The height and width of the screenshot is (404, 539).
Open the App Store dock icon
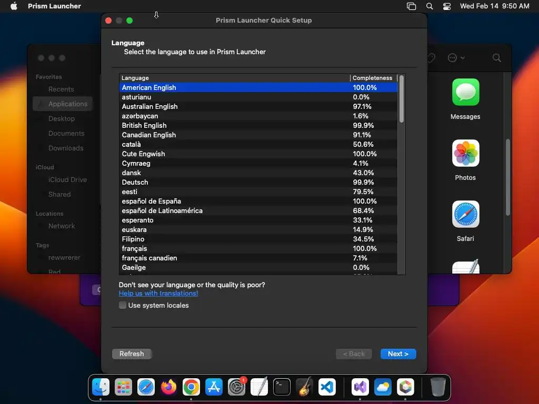pyautogui.click(x=214, y=387)
